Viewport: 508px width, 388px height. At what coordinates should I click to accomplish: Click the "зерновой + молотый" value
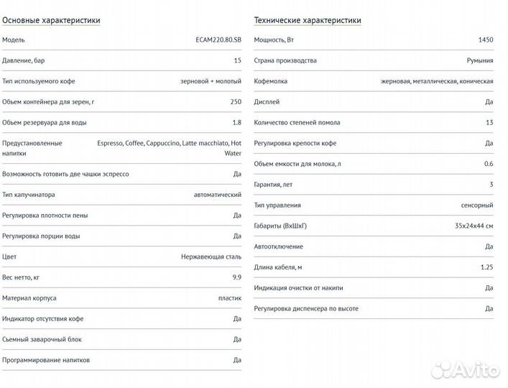pos(211,81)
